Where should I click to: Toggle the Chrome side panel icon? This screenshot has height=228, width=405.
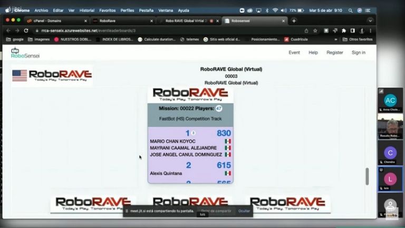[352, 31]
